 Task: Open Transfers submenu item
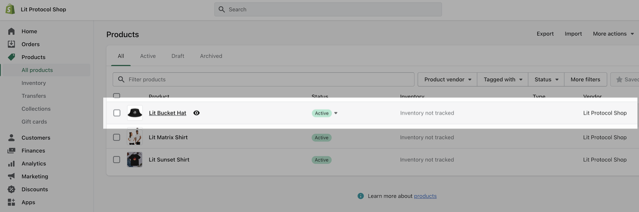34,96
